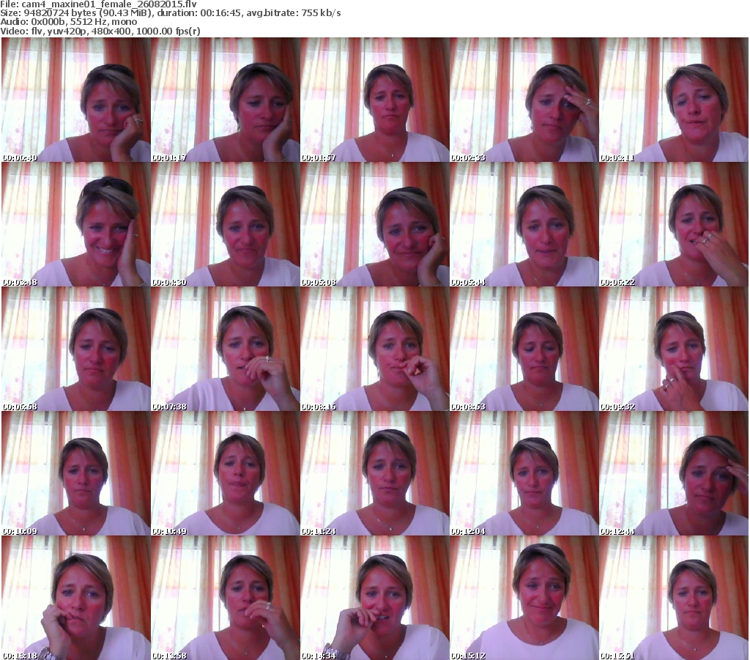Viewport: 750px width, 660px height.
Task: Click the file name line ending in .flv
Action: [x=99, y=4]
